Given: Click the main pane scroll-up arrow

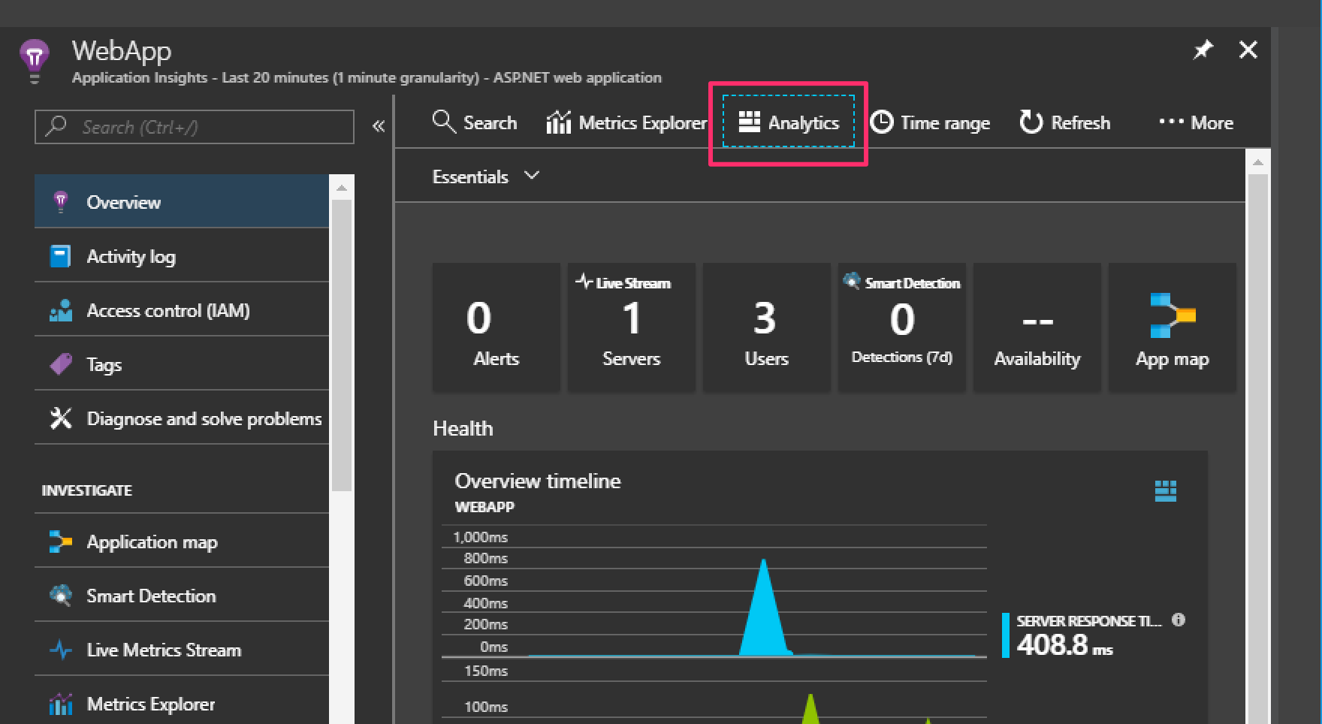Looking at the screenshot, I should (1257, 162).
